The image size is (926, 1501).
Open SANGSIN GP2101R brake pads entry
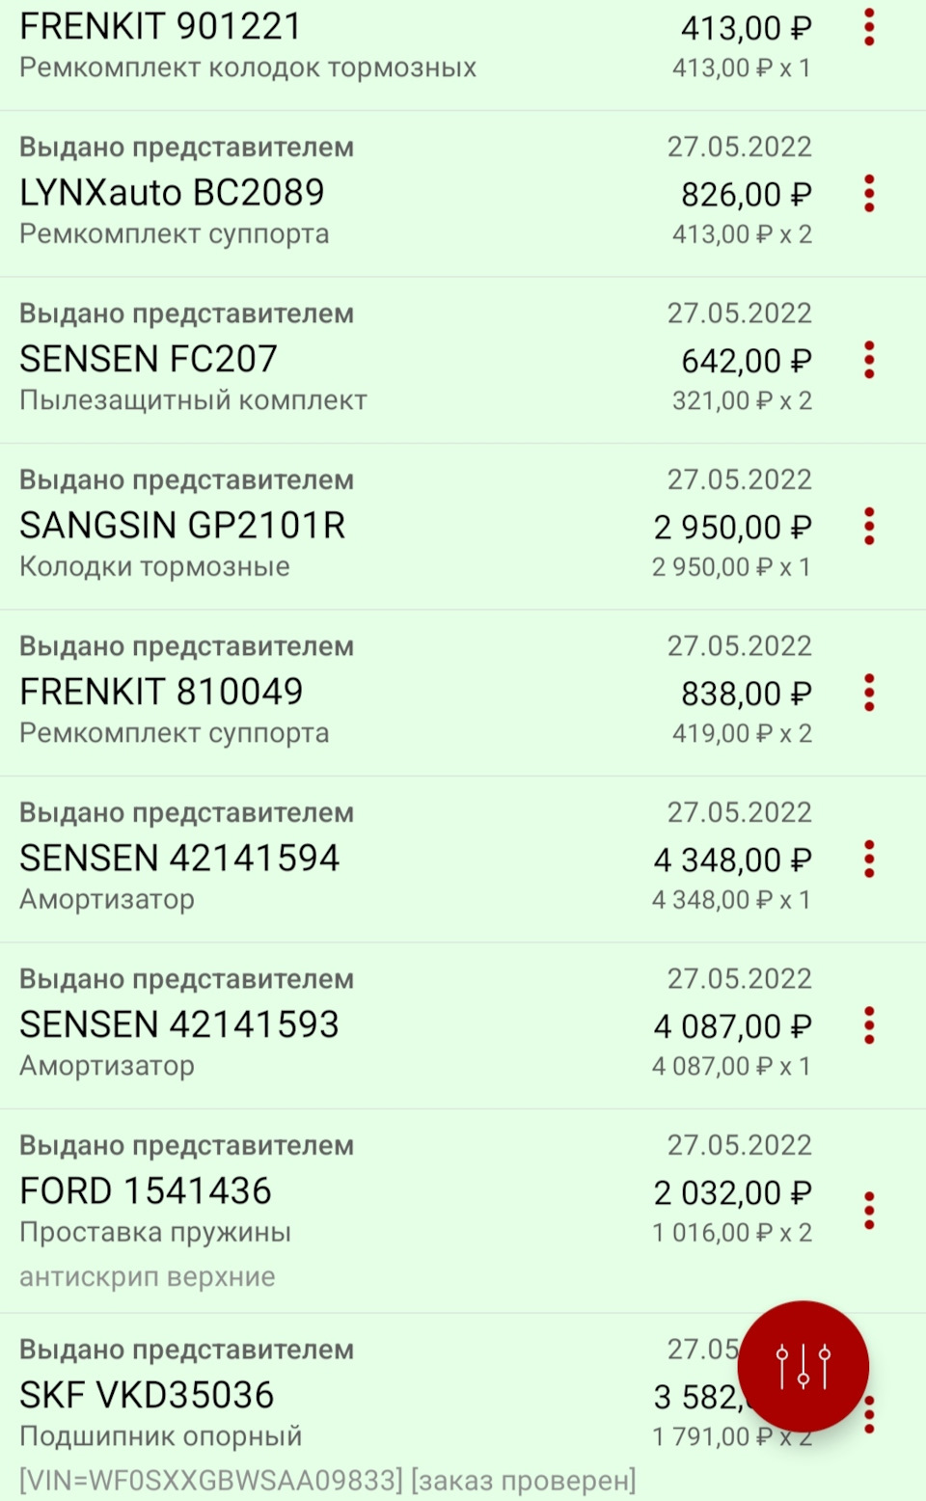tap(182, 526)
